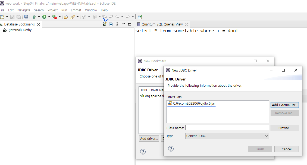Open the File menu
This screenshot has width=307, height=165.
2,10
